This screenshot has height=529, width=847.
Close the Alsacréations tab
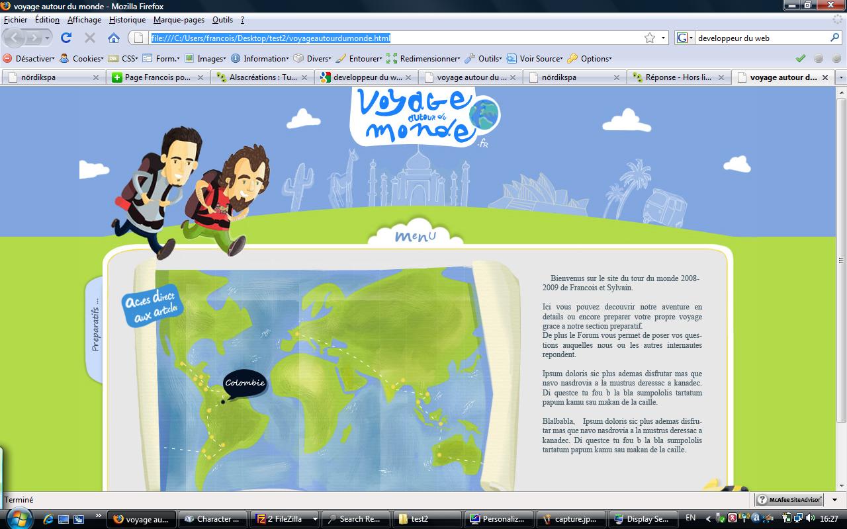(304, 77)
